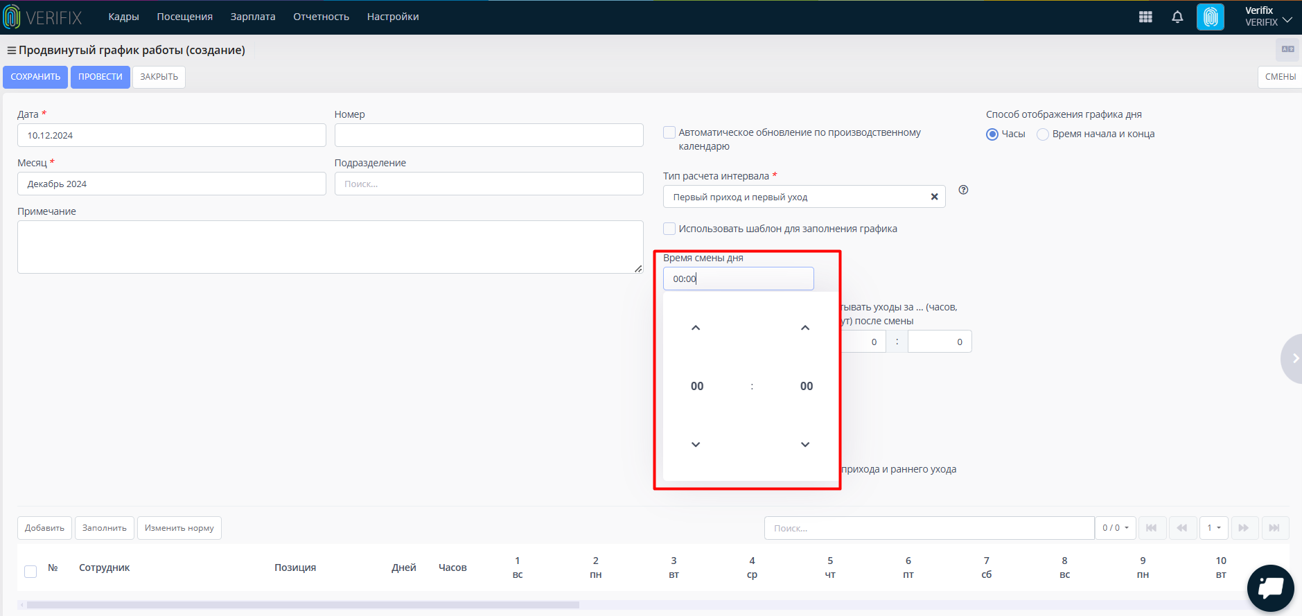Click the blue fingerprint avatar icon
The image size is (1302, 616).
click(1211, 17)
